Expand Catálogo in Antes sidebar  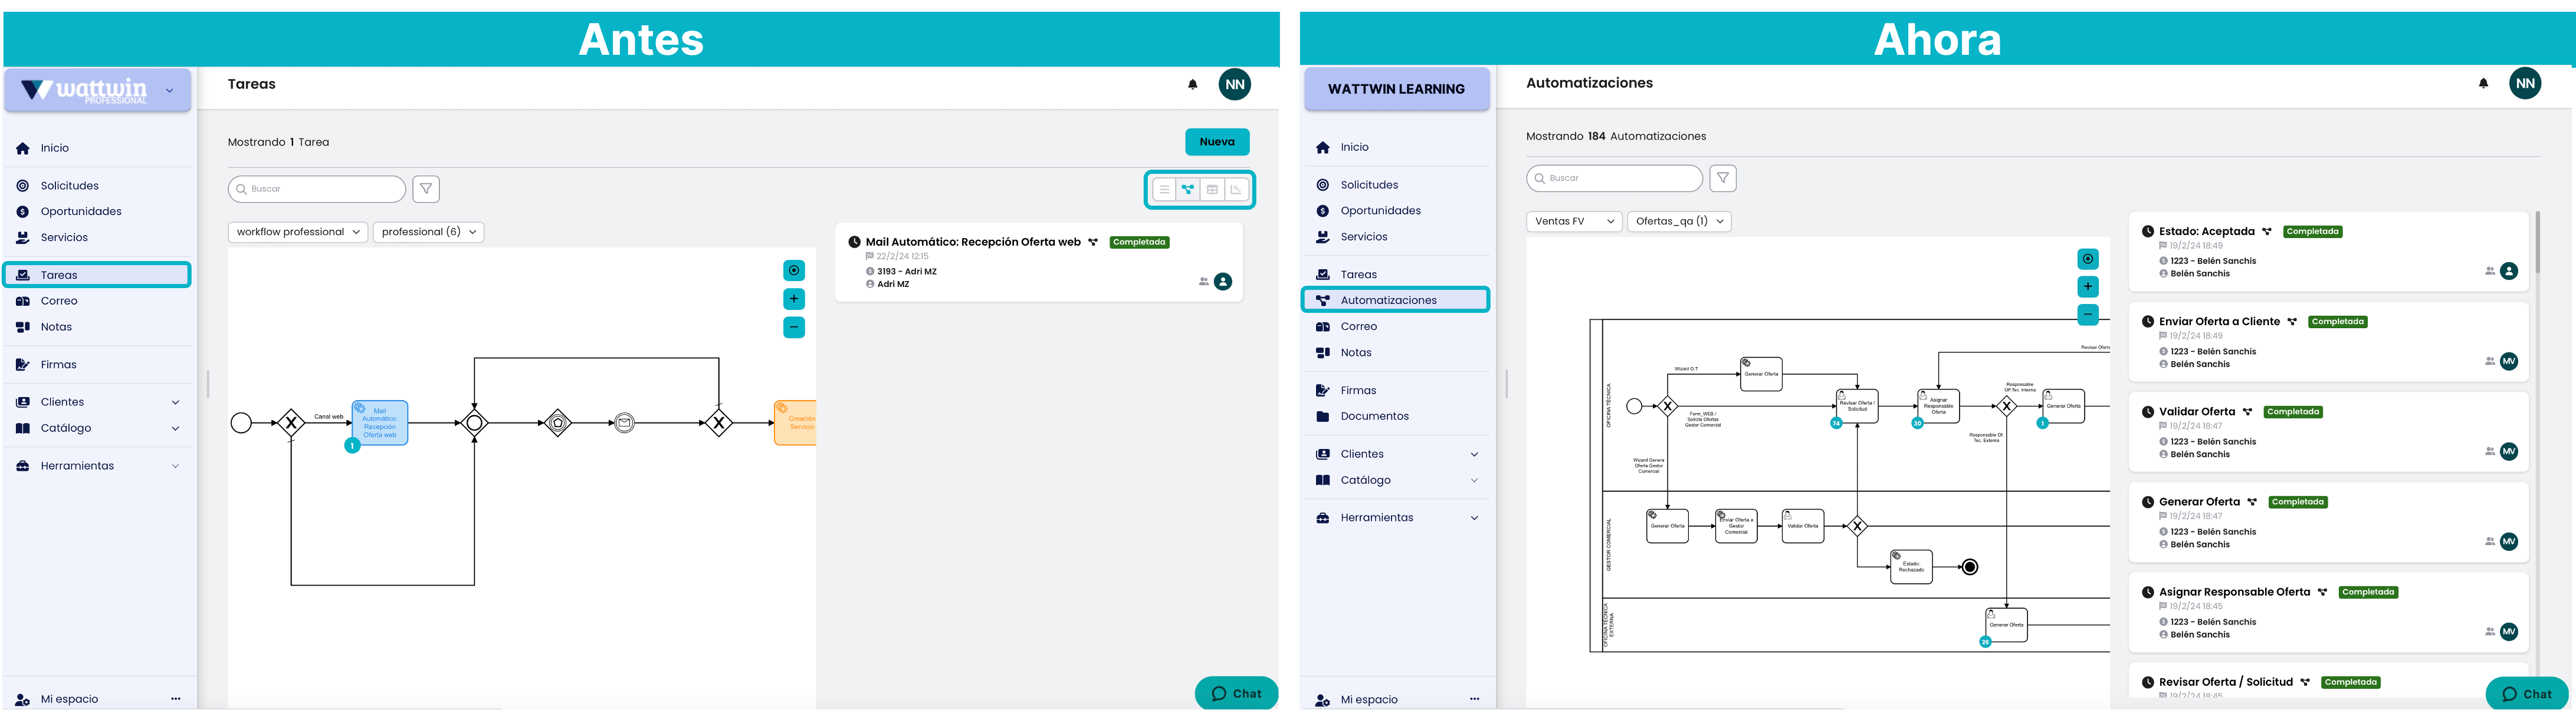click(97, 428)
